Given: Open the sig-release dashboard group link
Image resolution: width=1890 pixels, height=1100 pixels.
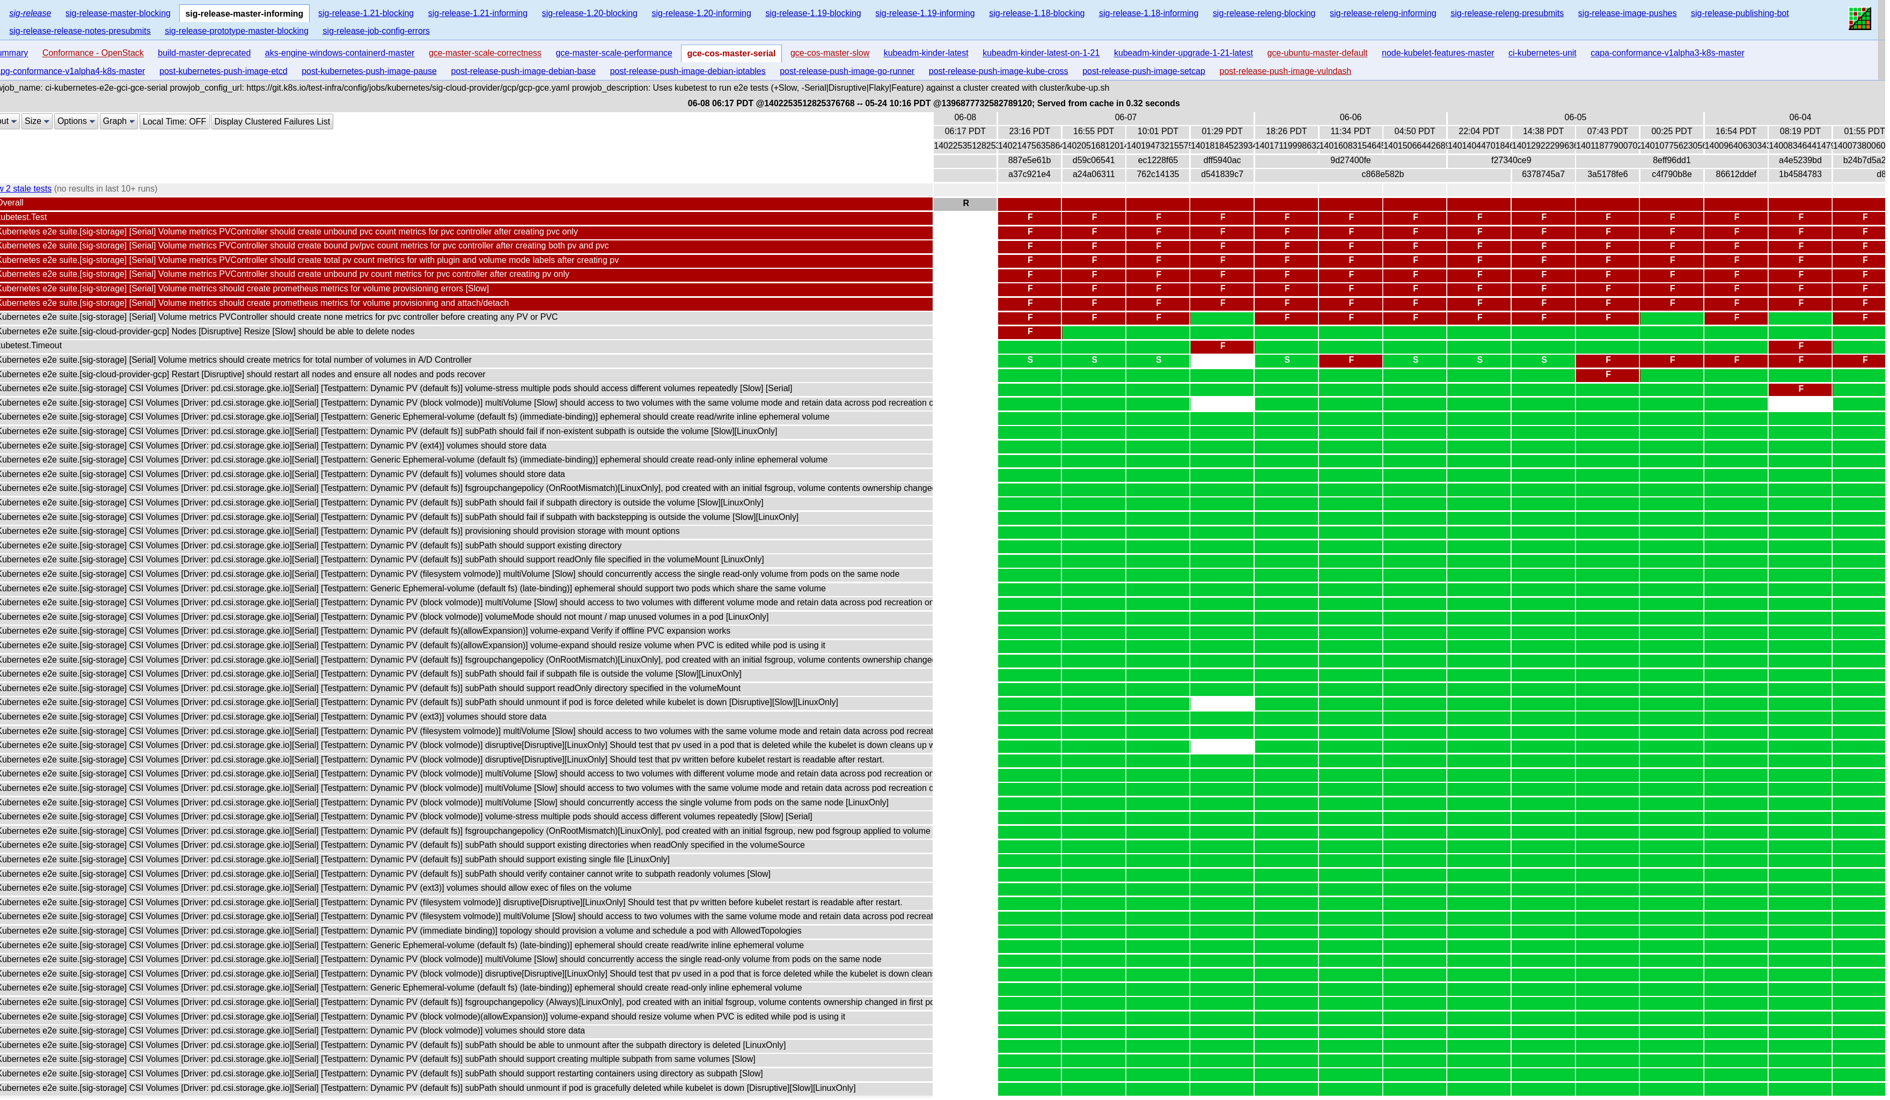Looking at the screenshot, I should pyautogui.click(x=30, y=13).
